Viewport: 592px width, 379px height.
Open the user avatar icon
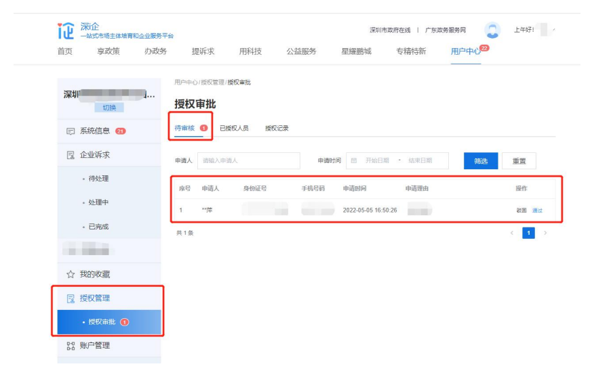[x=492, y=30]
